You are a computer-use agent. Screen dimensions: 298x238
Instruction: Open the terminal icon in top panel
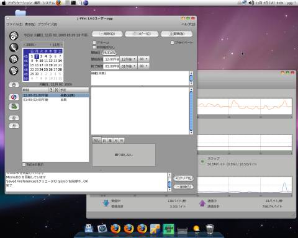point(73,2)
